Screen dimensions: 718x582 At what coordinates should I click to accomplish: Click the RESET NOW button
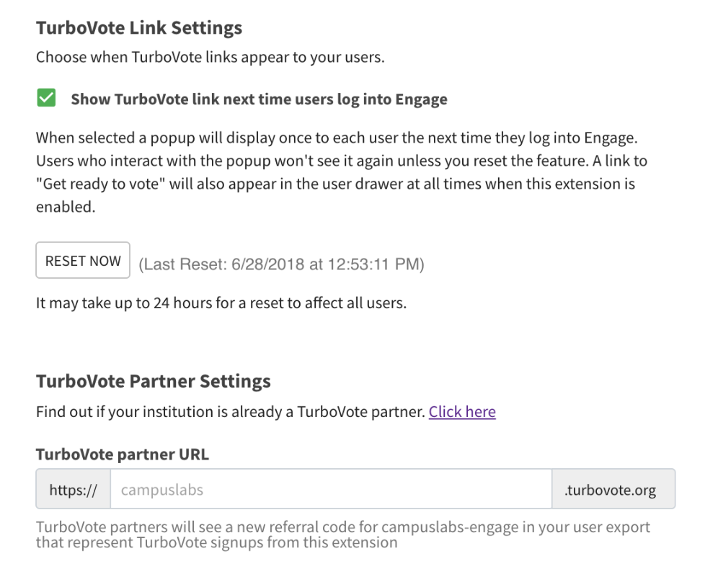pos(83,260)
